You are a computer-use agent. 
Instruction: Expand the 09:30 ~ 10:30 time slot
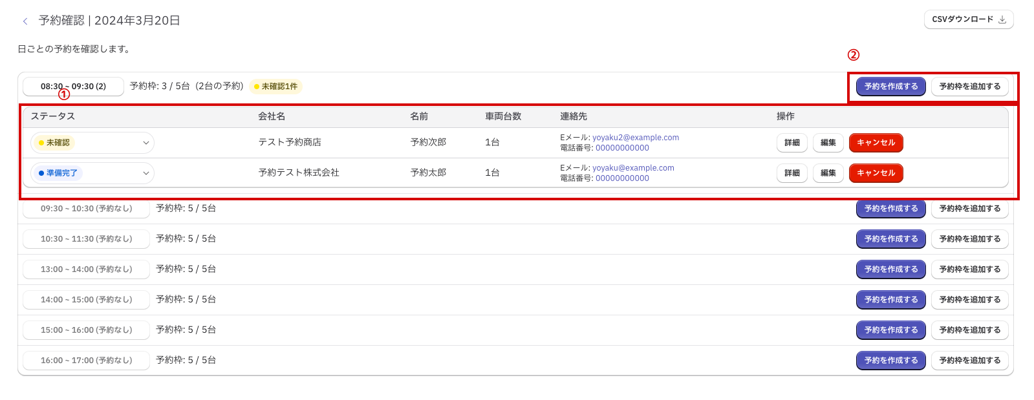[x=86, y=209]
